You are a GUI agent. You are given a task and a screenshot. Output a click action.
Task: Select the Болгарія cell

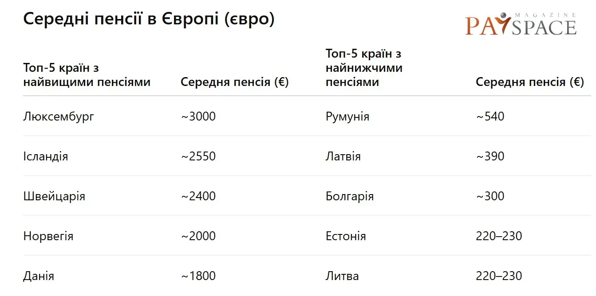point(350,196)
